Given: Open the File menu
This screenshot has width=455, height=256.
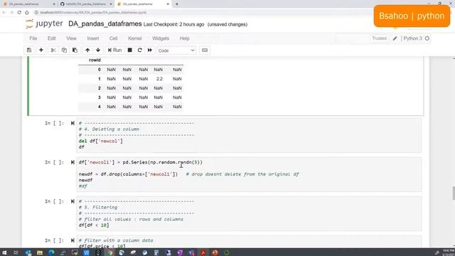Looking at the screenshot, I should (x=33, y=38).
